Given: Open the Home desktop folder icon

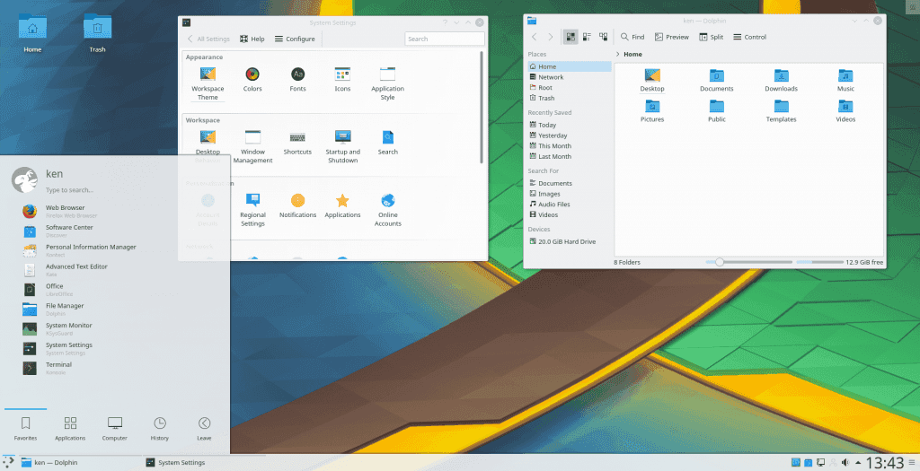Looking at the screenshot, I should pos(32,33).
